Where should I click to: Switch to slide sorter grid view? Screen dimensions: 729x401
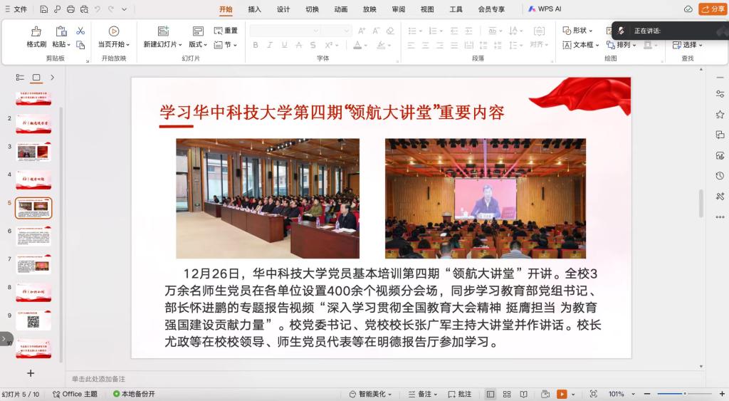pyautogui.click(x=507, y=394)
